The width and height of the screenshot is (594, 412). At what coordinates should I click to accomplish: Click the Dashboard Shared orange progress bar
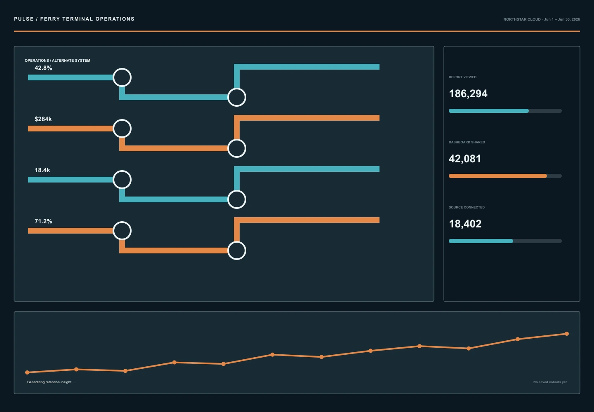click(x=505, y=176)
